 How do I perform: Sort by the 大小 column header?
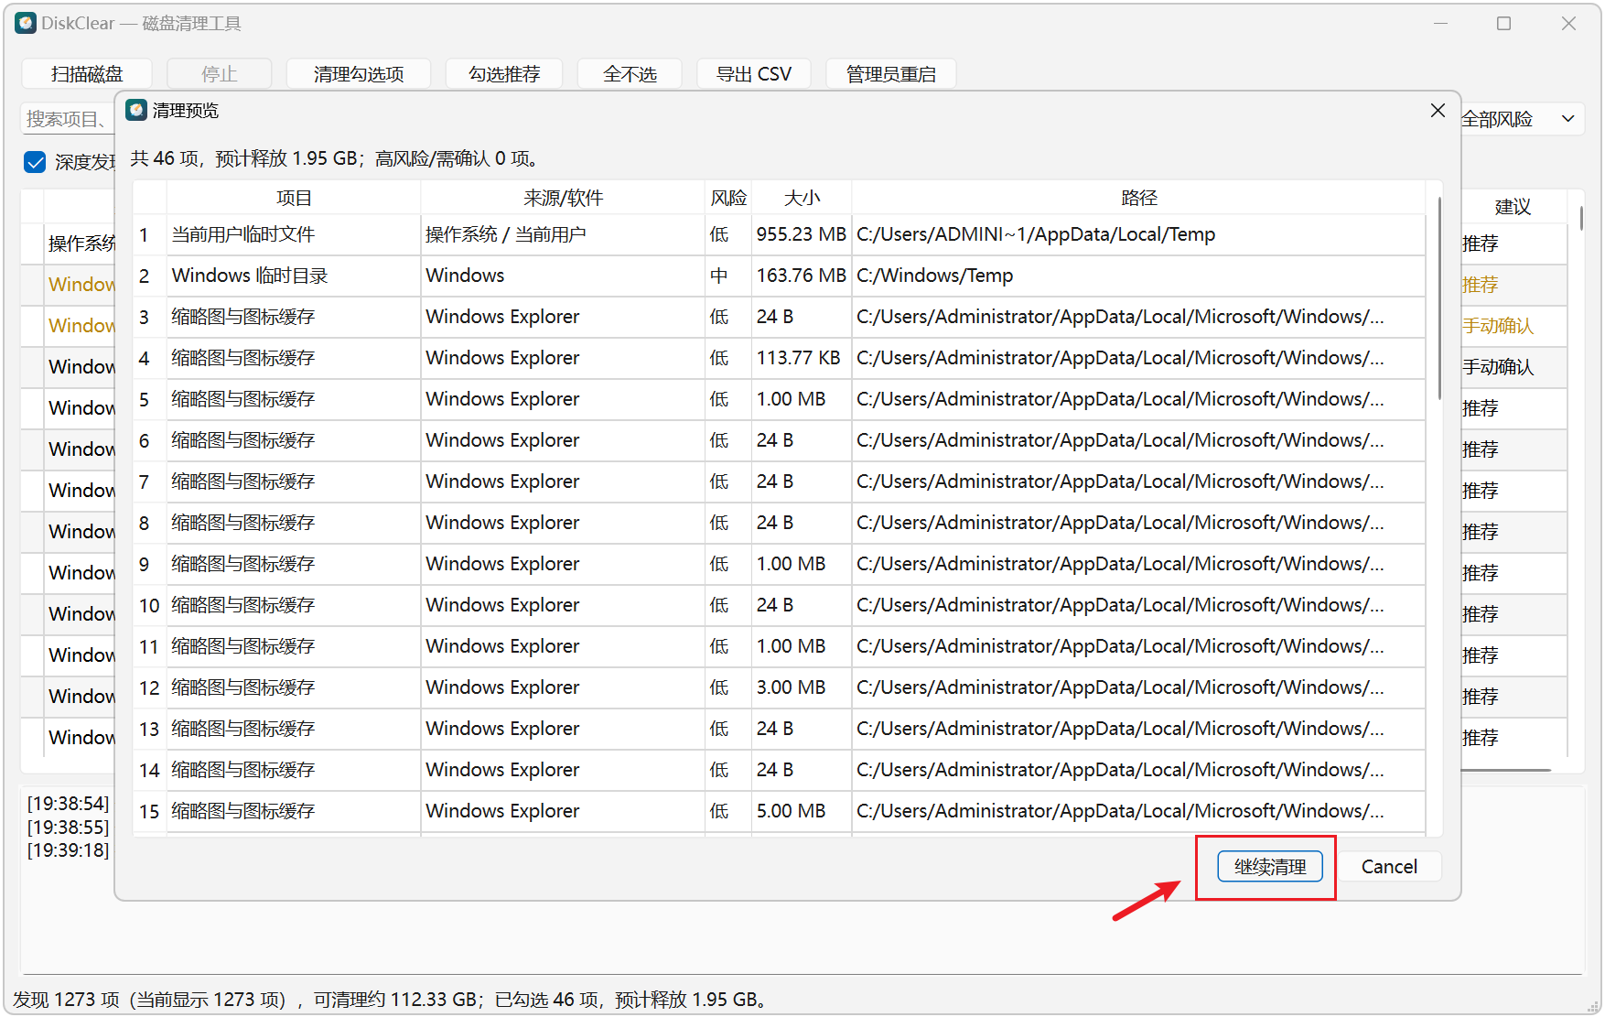pyautogui.click(x=802, y=198)
